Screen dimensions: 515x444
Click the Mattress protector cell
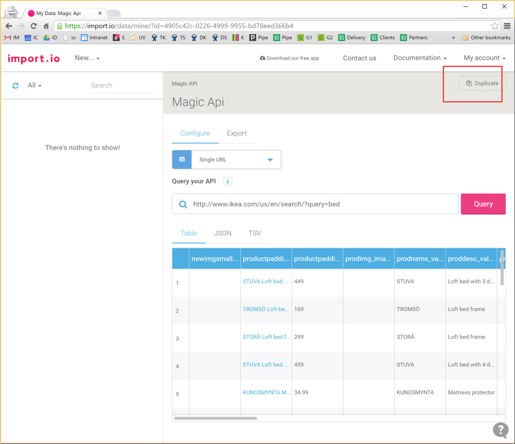click(x=471, y=392)
